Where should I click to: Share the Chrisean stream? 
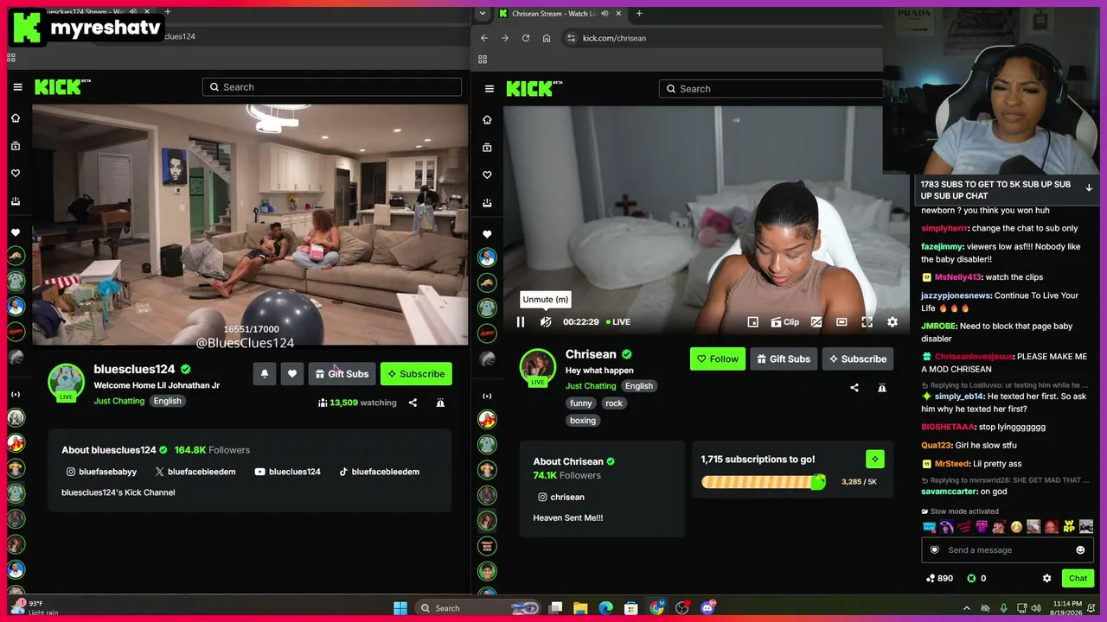(854, 388)
